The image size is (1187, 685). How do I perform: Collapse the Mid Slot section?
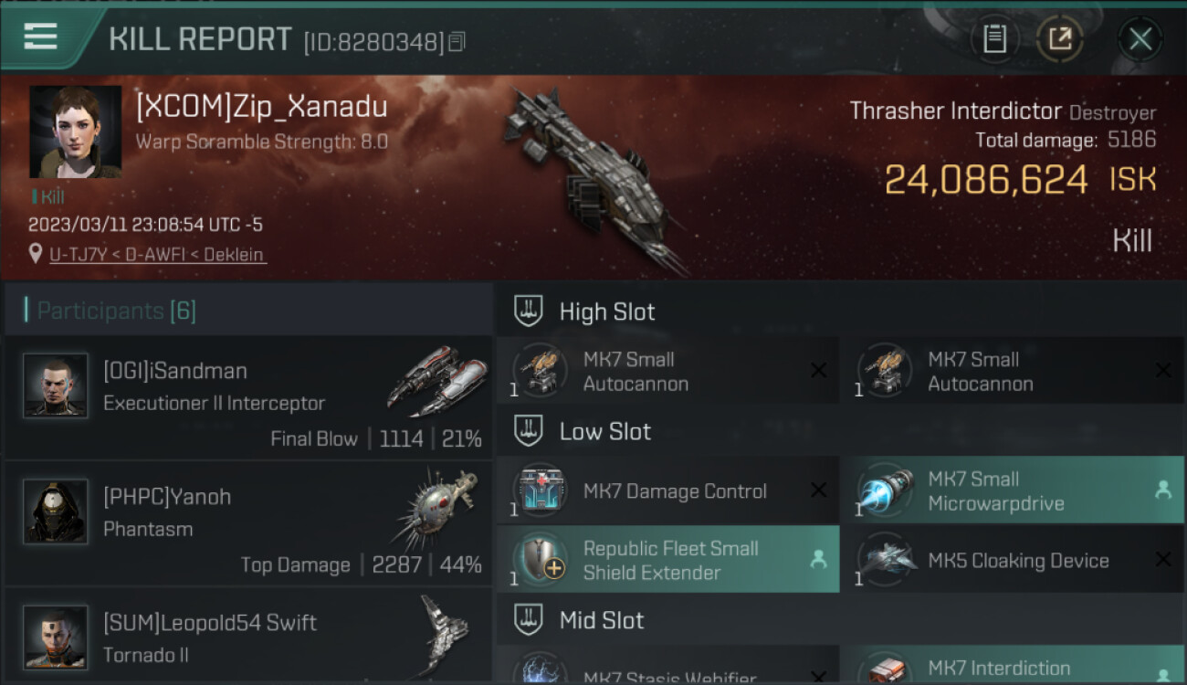pyautogui.click(x=529, y=620)
